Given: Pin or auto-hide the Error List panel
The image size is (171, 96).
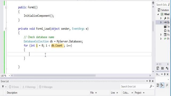Looking at the screenshot, I should [150, 81].
